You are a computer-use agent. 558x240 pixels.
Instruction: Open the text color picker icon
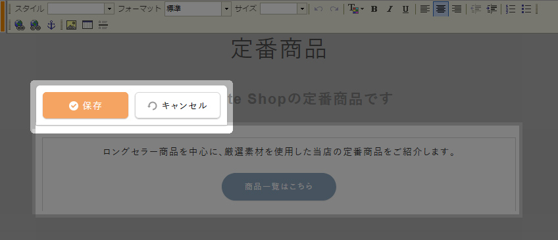point(355,9)
